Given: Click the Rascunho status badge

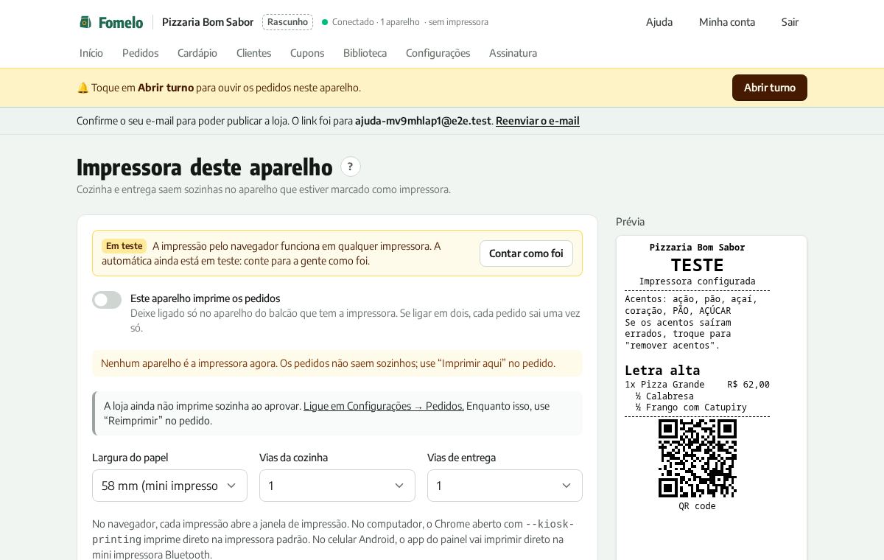Looking at the screenshot, I should click(x=287, y=22).
